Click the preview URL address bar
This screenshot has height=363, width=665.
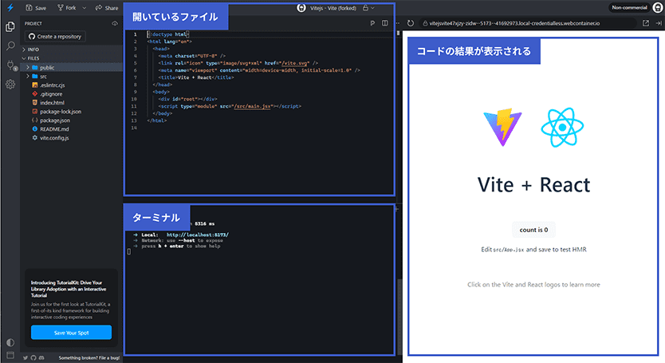coord(528,23)
